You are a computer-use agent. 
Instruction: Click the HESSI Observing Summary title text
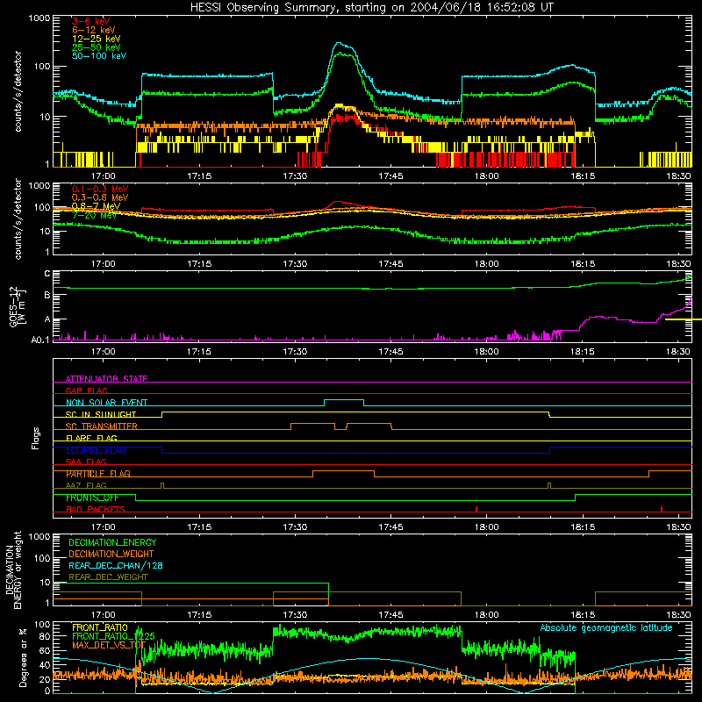click(371, 8)
